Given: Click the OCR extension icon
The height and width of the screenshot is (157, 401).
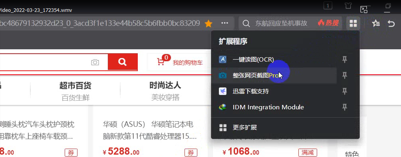Looking at the screenshot, I should coord(223,60).
